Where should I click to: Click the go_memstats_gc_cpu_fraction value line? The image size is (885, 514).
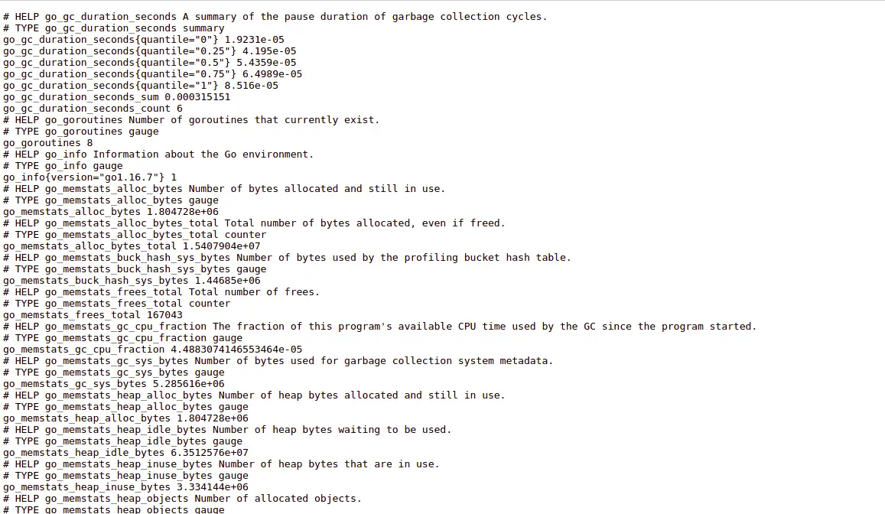152,350
